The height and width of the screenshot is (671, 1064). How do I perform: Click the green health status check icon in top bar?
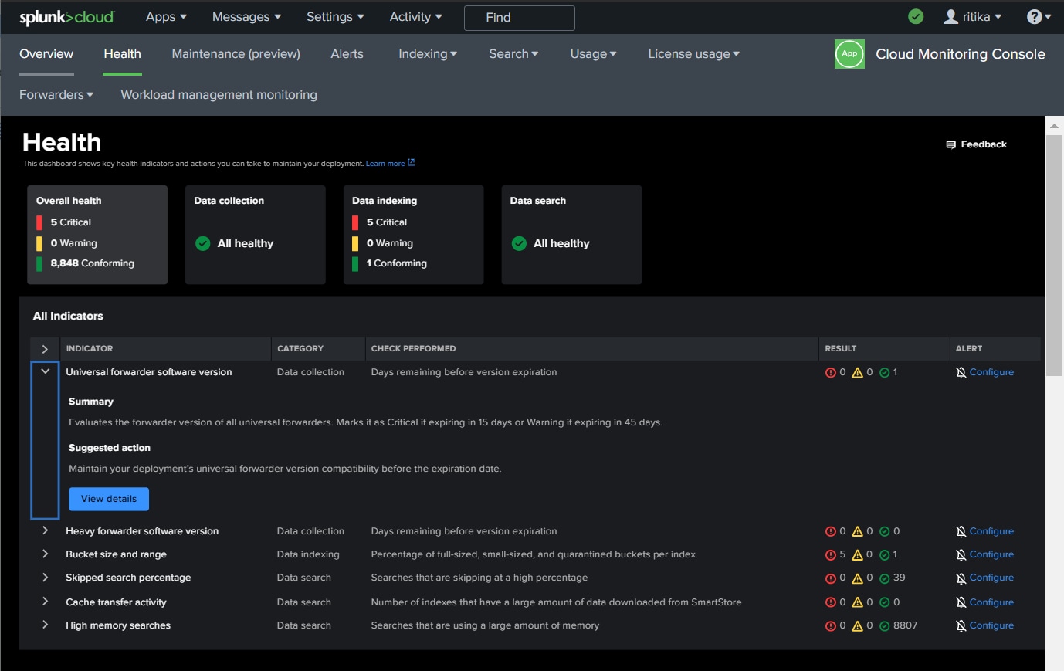[916, 17]
